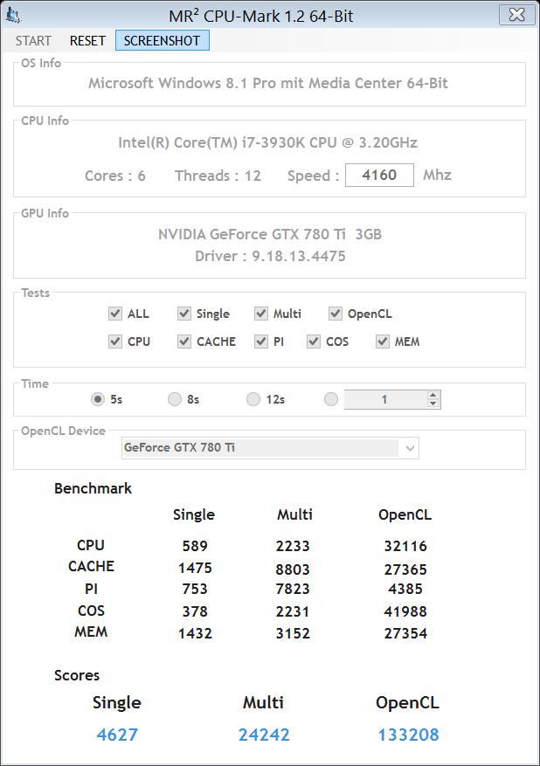Click the PI Multi result 7823
This screenshot has width=540, height=766.
click(x=293, y=590)
